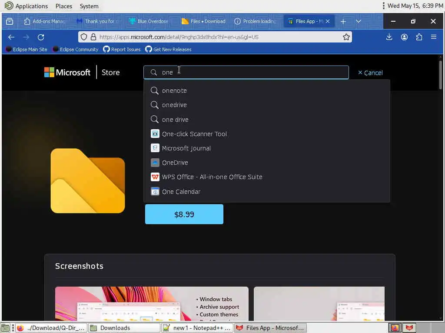
Task: Open the Firefox hamburger menu
Action: pyautogui.click(x=434, y=37)
